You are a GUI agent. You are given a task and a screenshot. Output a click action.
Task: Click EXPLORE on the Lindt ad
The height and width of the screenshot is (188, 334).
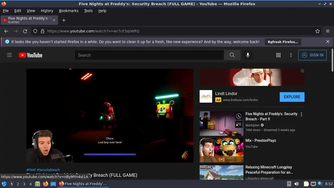292,97
